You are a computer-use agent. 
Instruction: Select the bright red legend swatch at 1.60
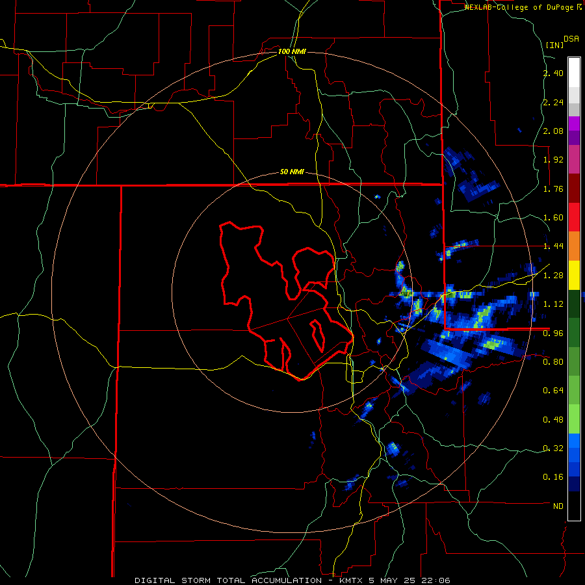[574, 217]
